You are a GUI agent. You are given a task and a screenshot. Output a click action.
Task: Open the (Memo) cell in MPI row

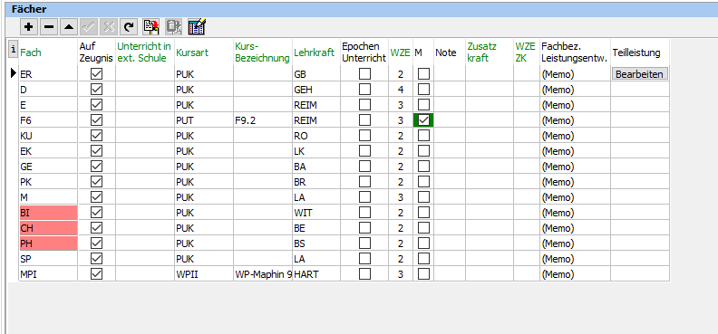(x=575, y=274)
